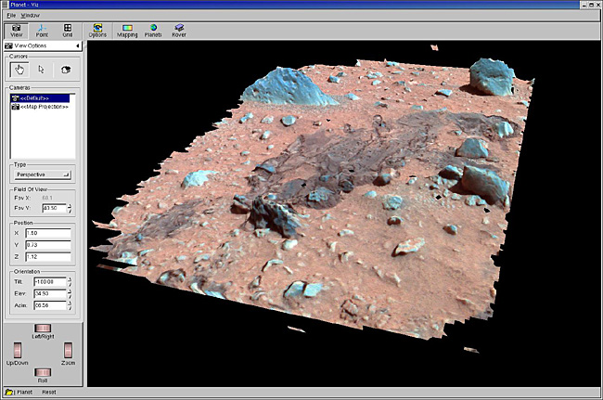The height and width of the screenshot is (400, 603).
Task: Click the Point tool icon
Action: point(42,30)
